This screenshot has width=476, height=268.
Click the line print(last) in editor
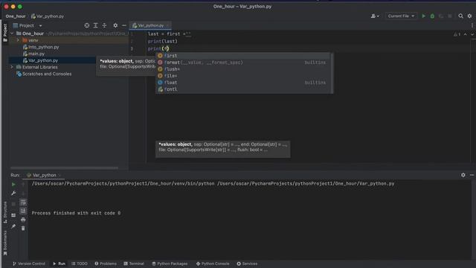tap(162, 42)
